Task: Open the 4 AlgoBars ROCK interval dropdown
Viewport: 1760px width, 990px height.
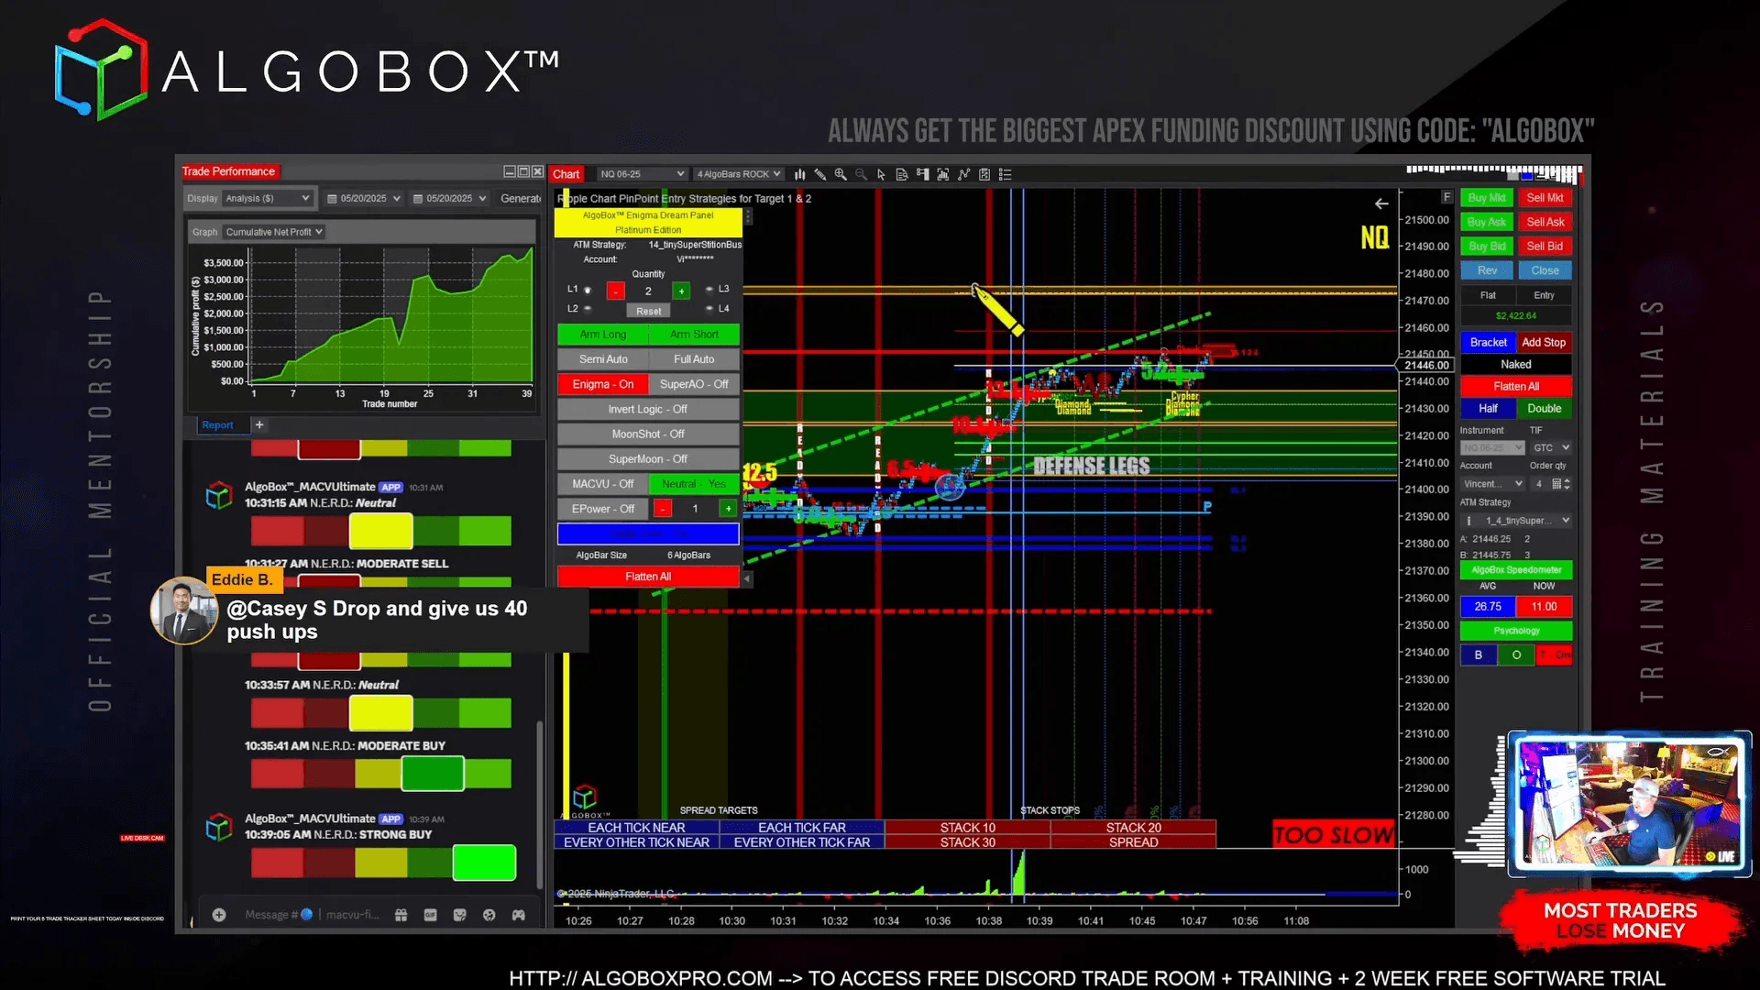Action: [x=738, y=174]
